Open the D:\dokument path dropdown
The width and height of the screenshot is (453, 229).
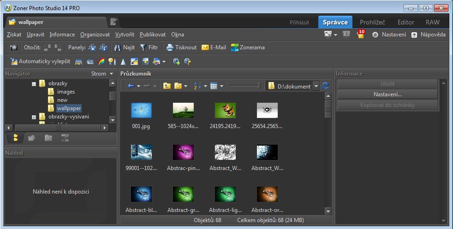[316, 86]
